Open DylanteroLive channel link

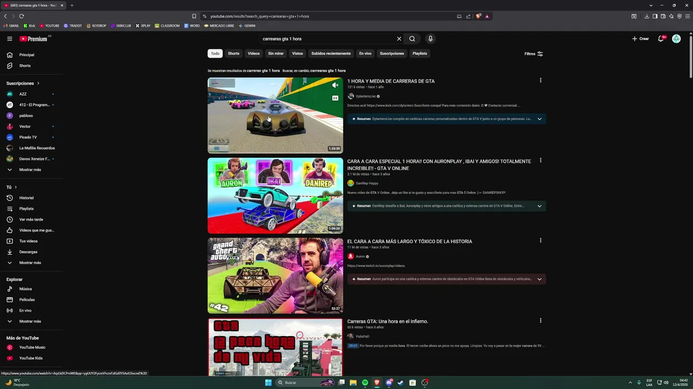(365, 96)
